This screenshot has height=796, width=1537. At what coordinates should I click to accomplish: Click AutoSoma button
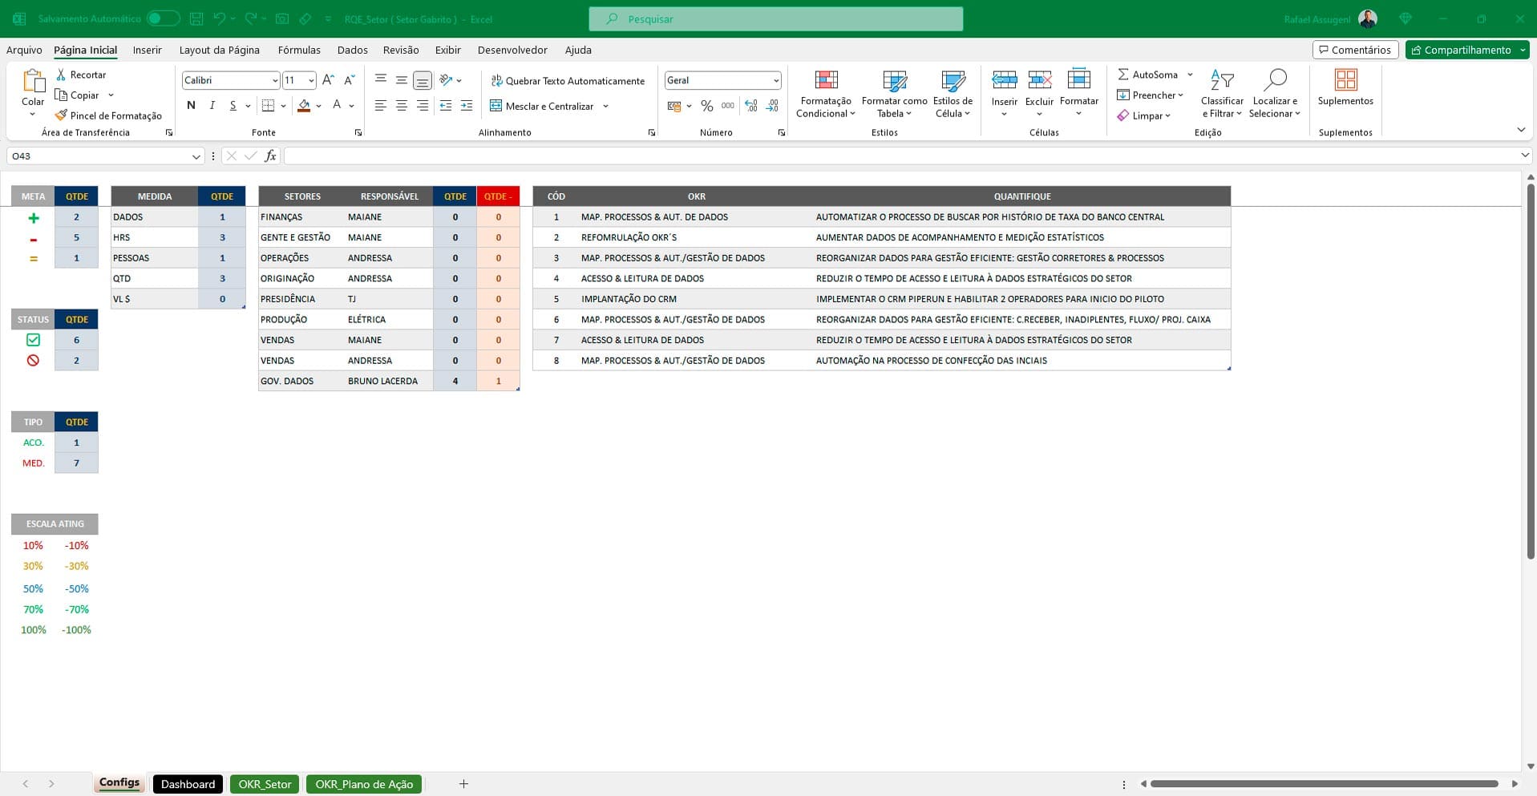[1147, 75]
